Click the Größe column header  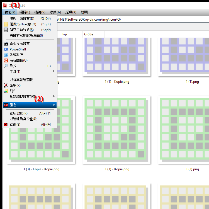(93, 34)
